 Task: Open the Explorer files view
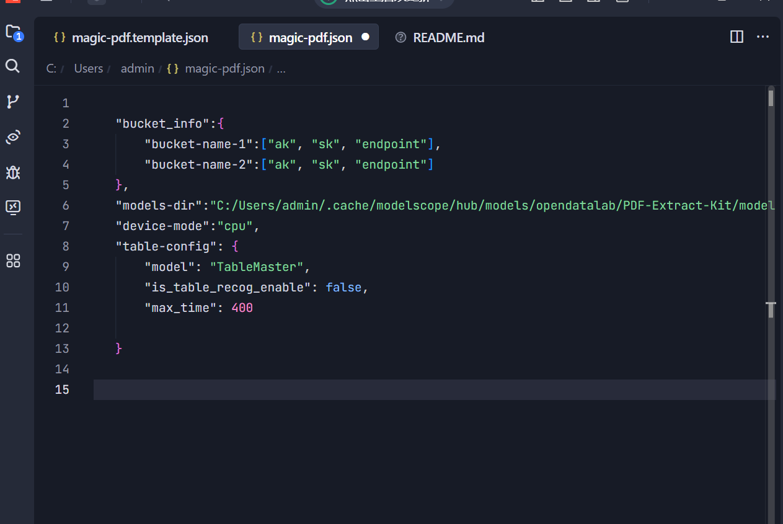13,32
